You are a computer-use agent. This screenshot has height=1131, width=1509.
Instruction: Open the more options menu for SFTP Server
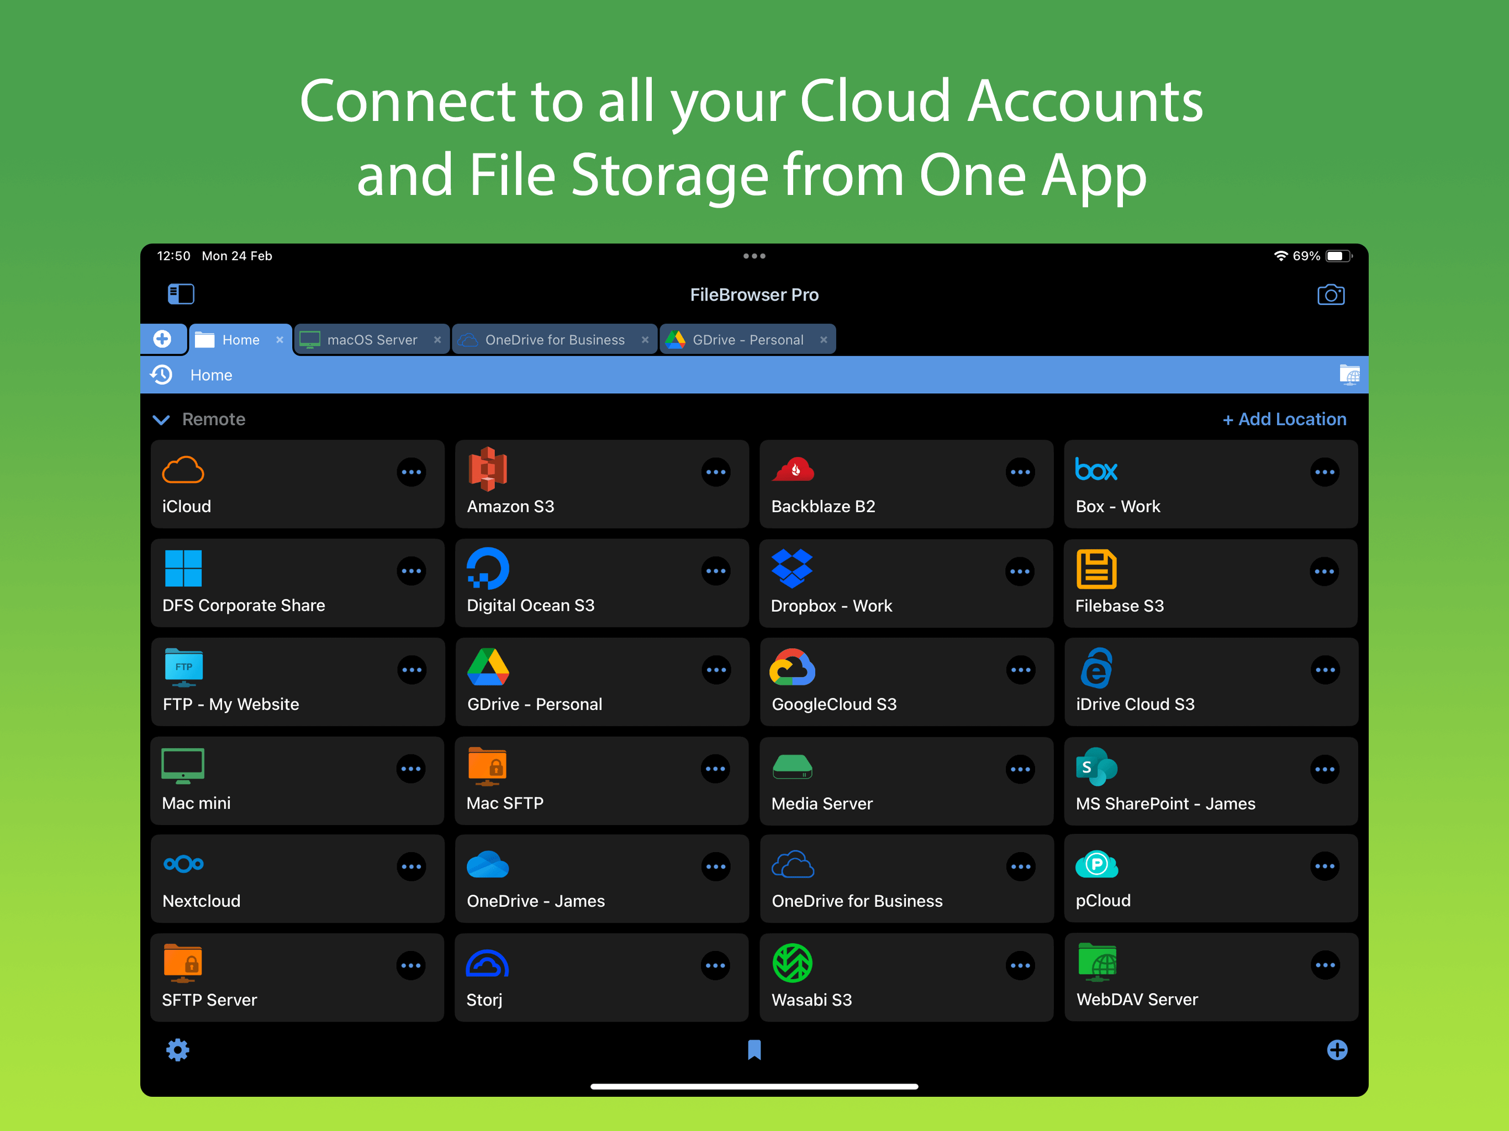click(411, 965)
